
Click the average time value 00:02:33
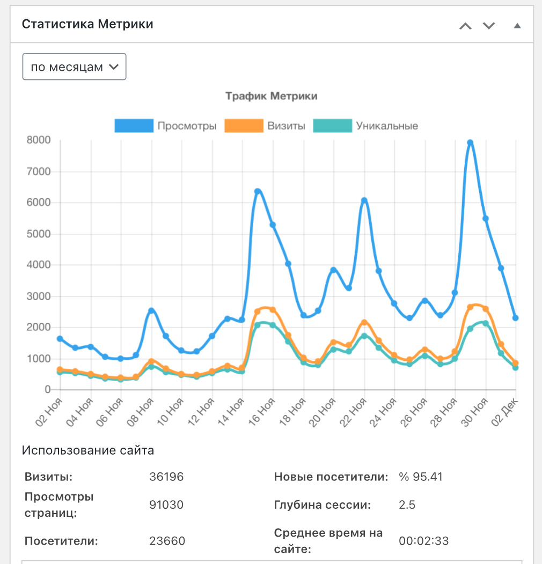click(x=423, y=541)
